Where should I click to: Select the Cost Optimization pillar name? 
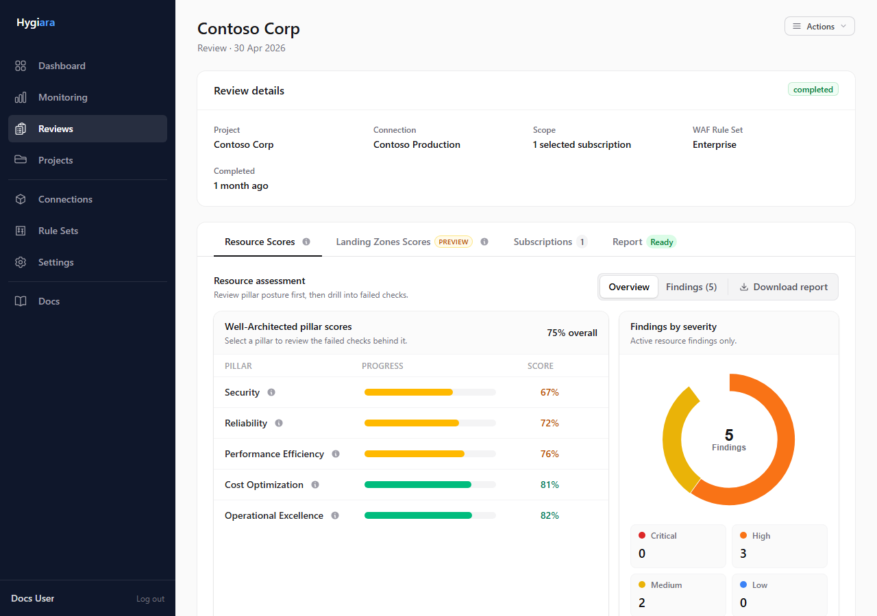click(264, 485)
